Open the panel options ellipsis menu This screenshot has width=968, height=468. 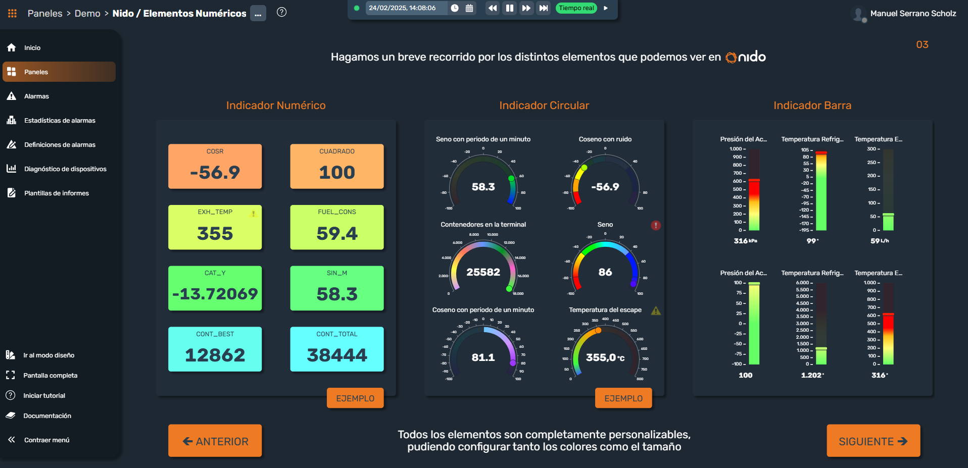coord(258,14)
